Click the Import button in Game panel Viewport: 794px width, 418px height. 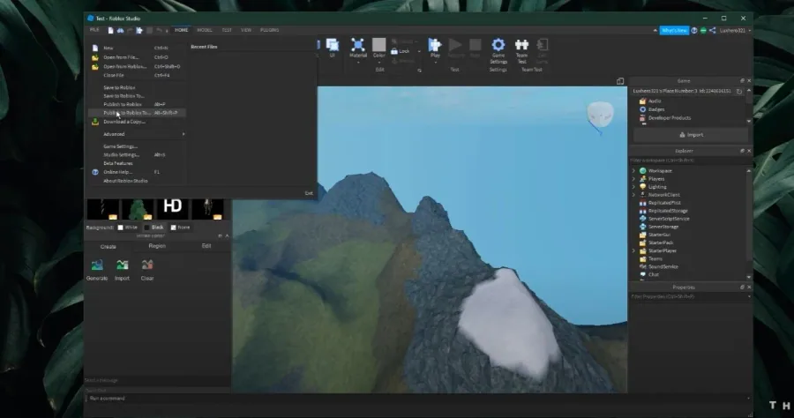(x=691, y=135)
